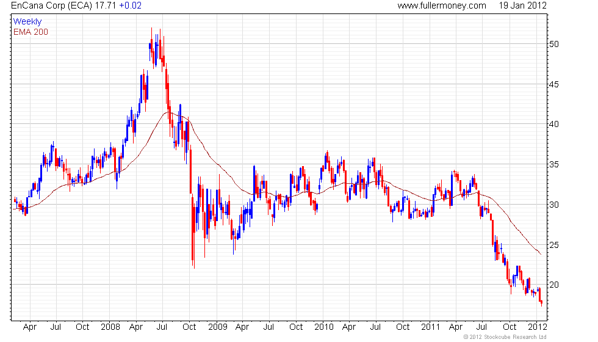Click the last candle at January 2012
The height and width of the screenshot is (342, 598).
pyautogui.click(x=542, y=303)
